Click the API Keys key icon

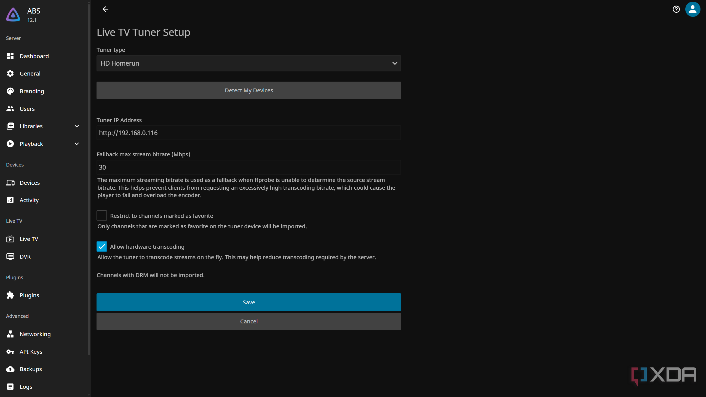tap(10, 352)
